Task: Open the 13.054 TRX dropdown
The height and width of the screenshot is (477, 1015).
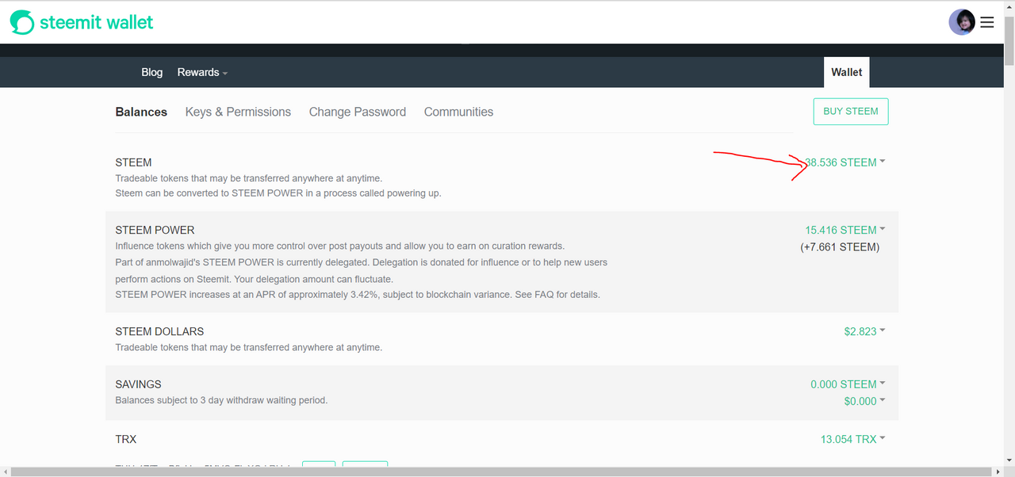Action: point(852,439)
